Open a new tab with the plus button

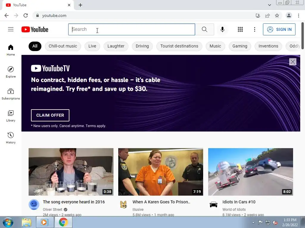click(80, 5)
